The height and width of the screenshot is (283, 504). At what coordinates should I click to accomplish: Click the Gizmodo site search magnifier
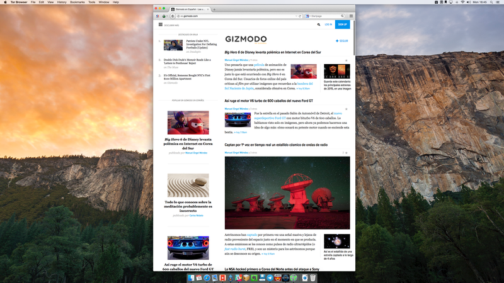point(319,25)
